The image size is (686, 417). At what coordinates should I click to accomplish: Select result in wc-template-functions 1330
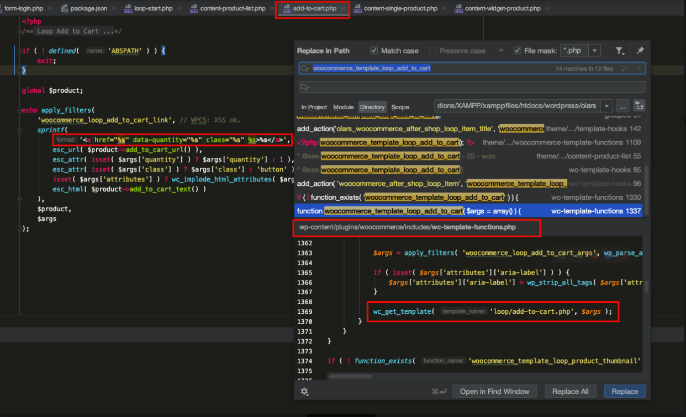tap(469, 197)
